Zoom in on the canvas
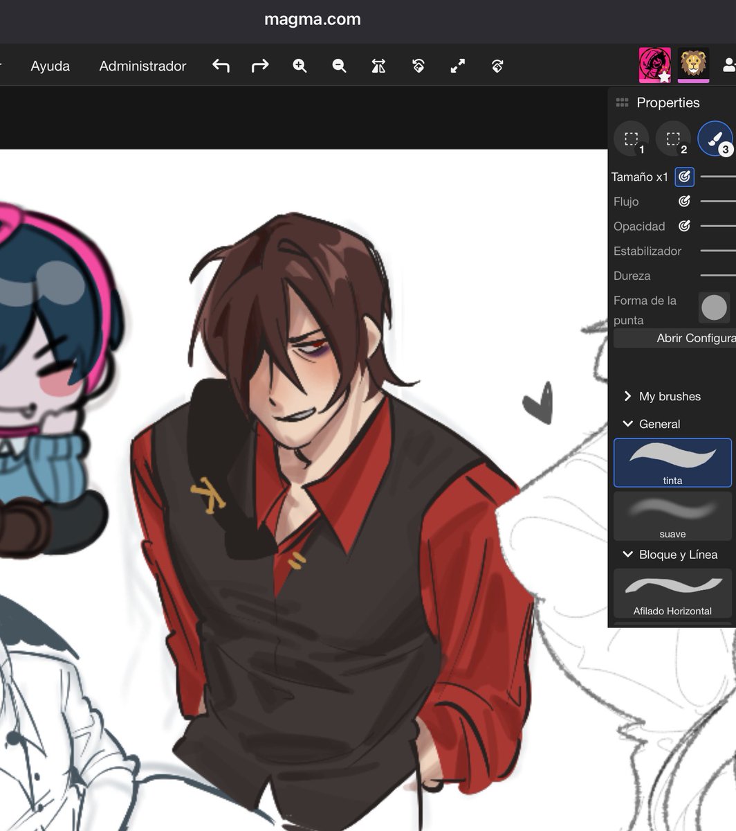The width and height of the screenshot is (736, 831). (x=300, y=66)
